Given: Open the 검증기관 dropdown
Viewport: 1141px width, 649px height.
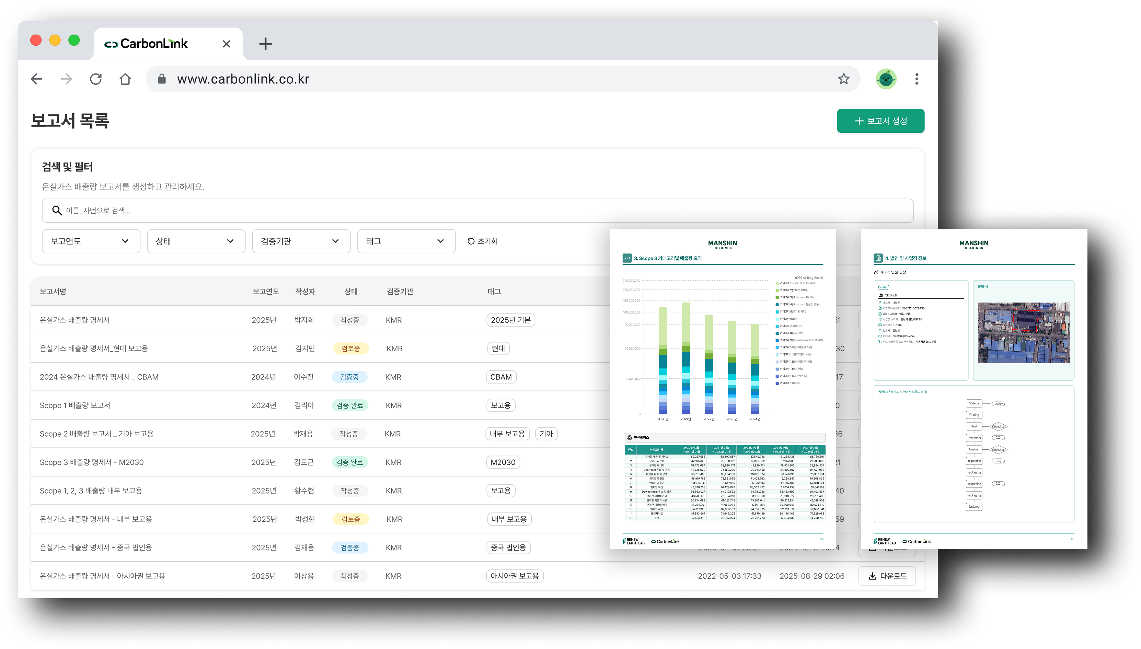Looking at the screenshot, I should (301, 241).
